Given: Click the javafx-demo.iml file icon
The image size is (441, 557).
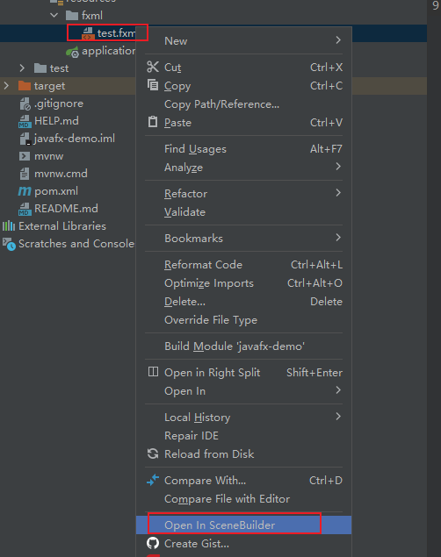Looking at the screenshot, I should click(25, 139).
